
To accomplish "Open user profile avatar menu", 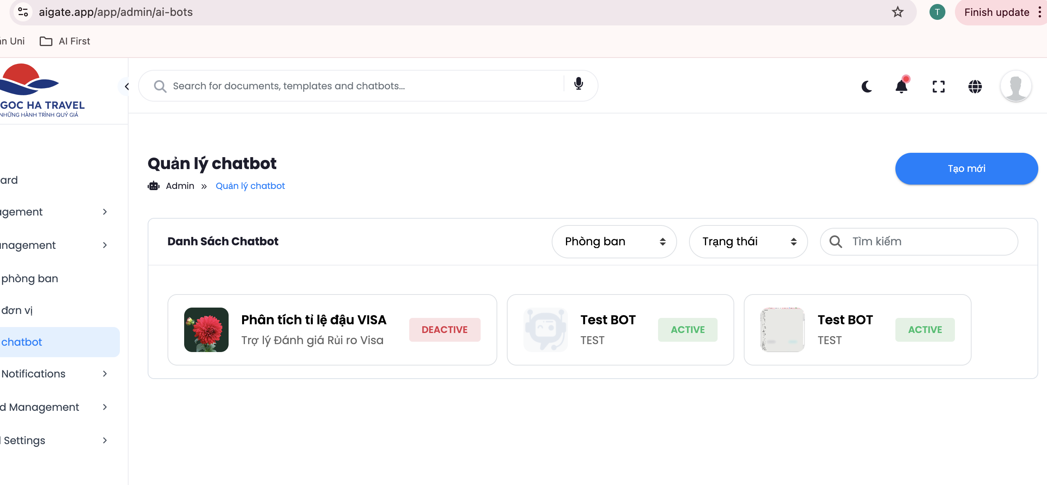I will pyautogui.click(x=1015, y=86).
